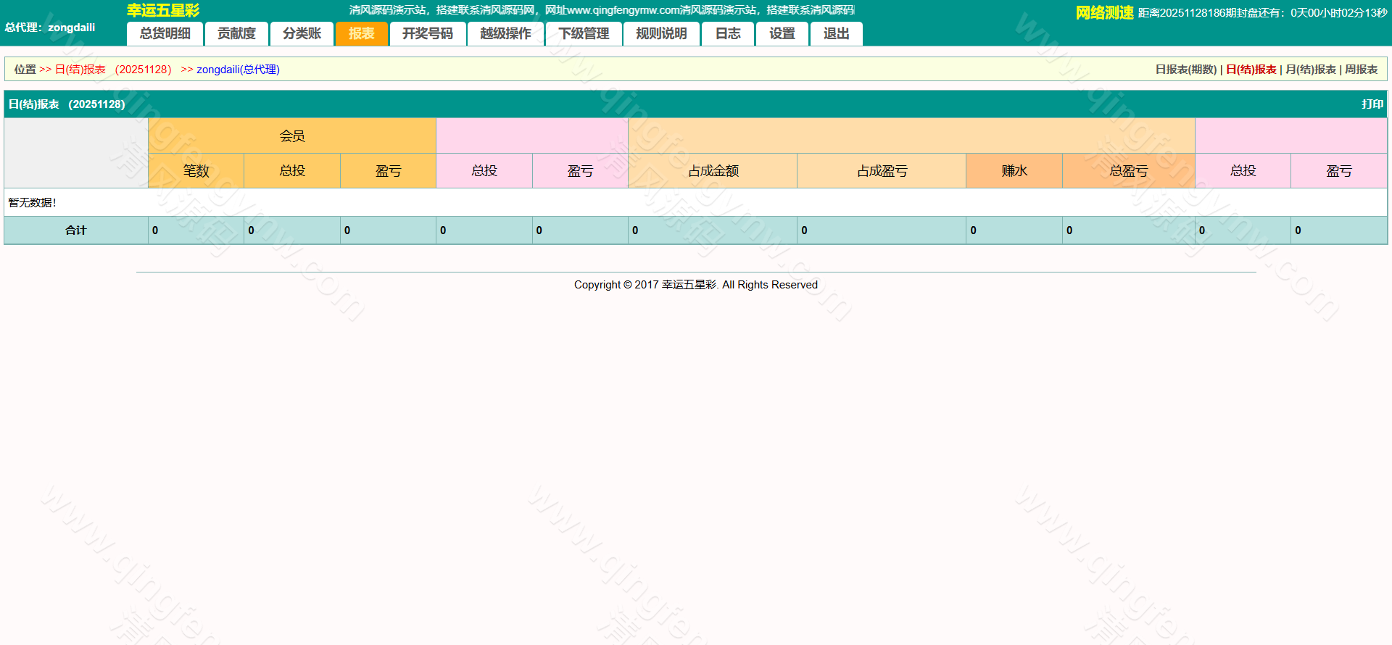Switch to 日报表(期数) report view
Image resolution: width=1392 pixels, height=645 pixels.
pos(1185,70)
